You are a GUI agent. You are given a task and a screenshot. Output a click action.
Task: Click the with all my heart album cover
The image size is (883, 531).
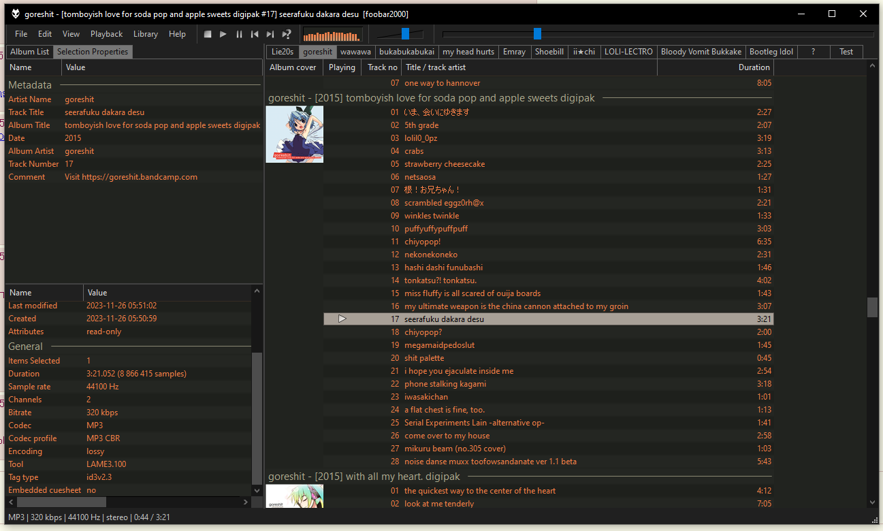coord(294,496)
